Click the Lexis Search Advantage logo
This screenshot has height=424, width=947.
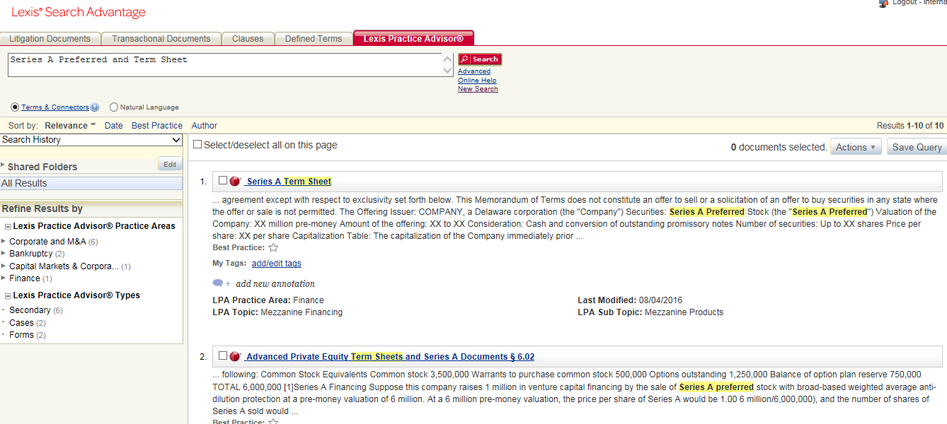79,13
